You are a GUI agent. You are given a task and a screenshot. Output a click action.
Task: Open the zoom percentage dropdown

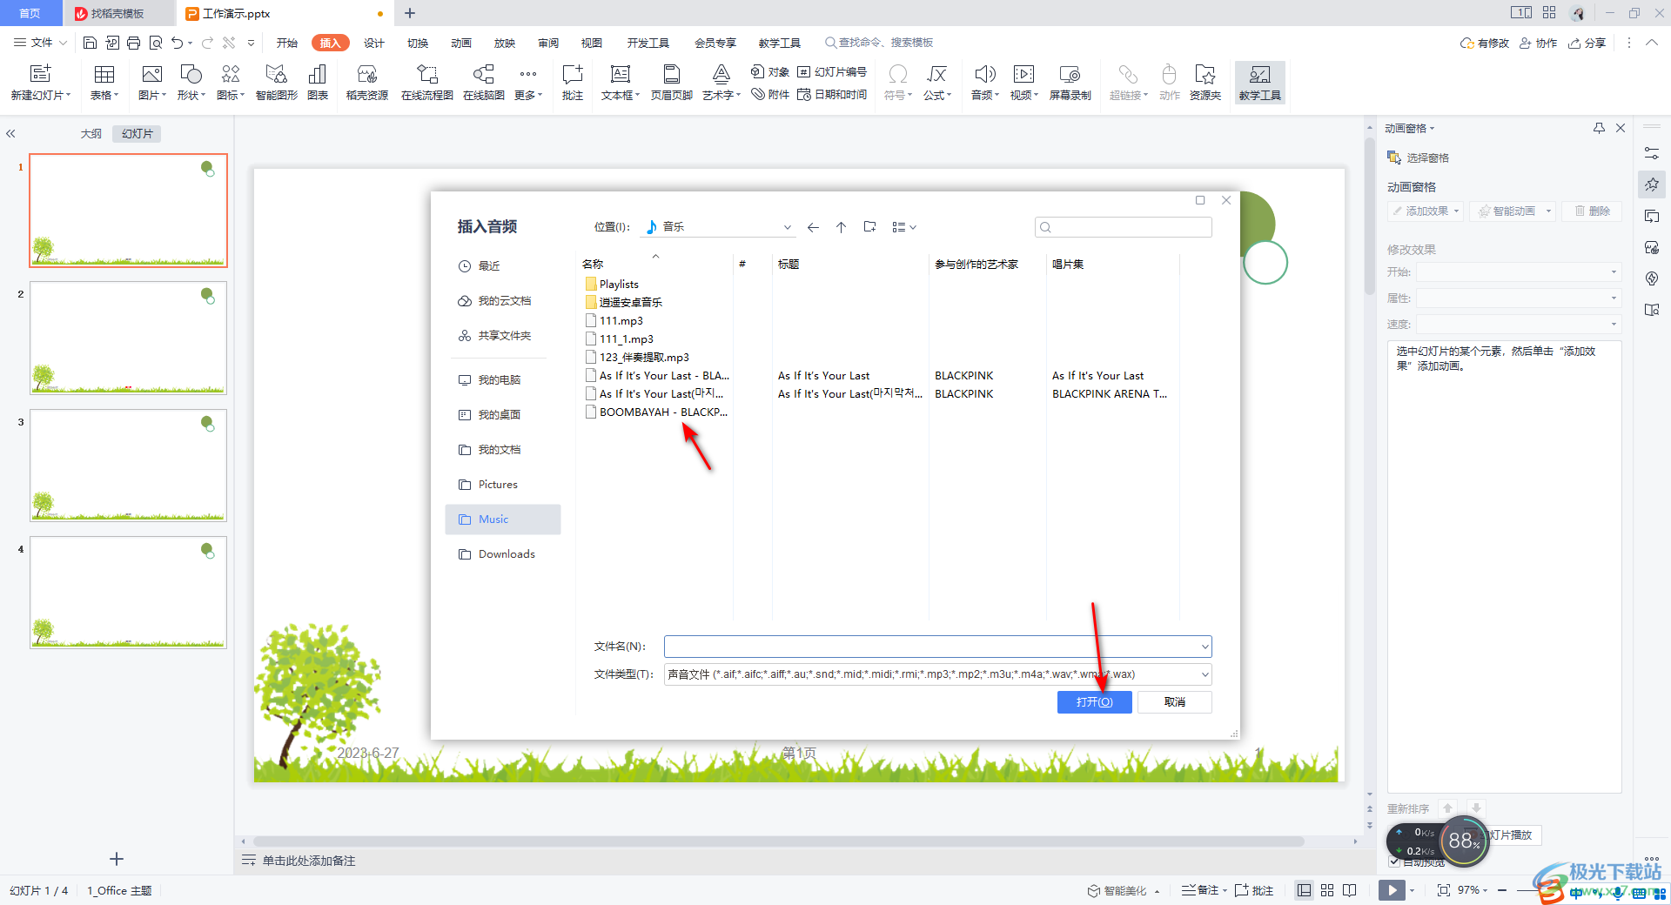1473,890
